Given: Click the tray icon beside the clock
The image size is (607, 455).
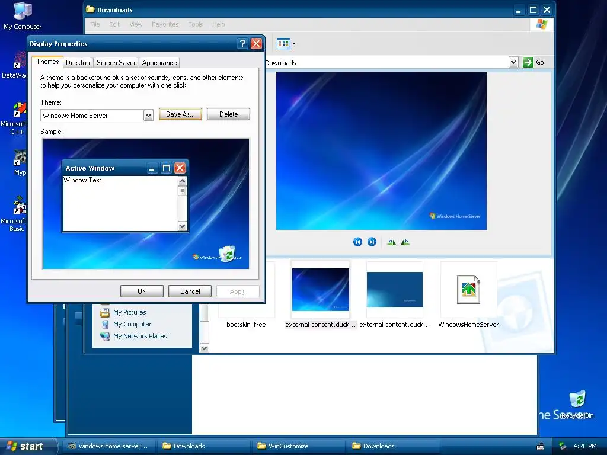Looking at the screenshot, I should coord(563,446).
